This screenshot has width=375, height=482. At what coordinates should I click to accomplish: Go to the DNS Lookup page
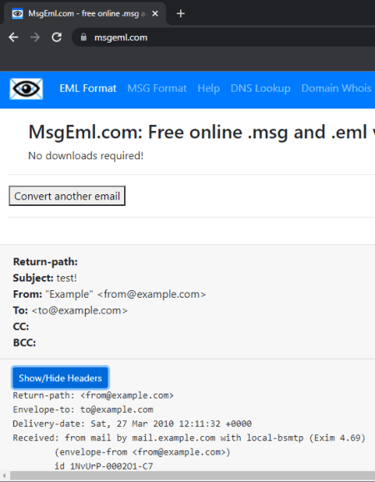[261, 88]
